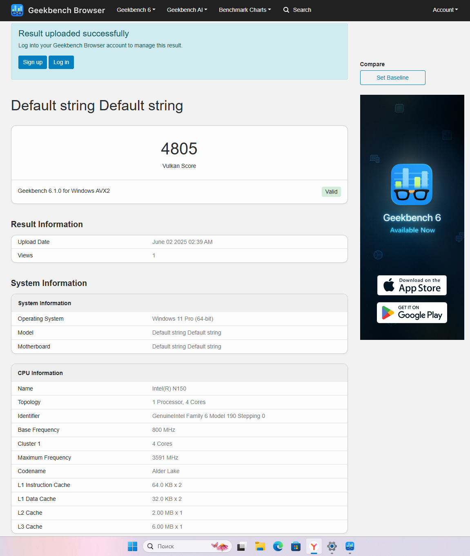Click the CPU Information section header
Image resolution: width=470 pixels, height=556 pixels.
(40, 373)
